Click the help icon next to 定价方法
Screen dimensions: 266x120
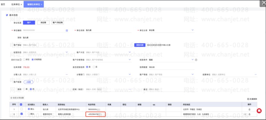(x=21, y=60)
